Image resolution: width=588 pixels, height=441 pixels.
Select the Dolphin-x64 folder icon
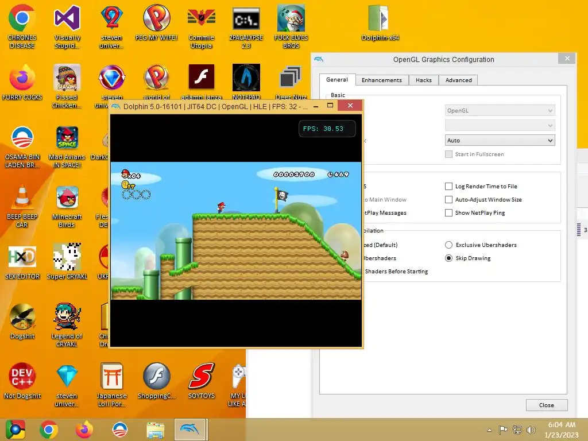(x=380, y=22)
